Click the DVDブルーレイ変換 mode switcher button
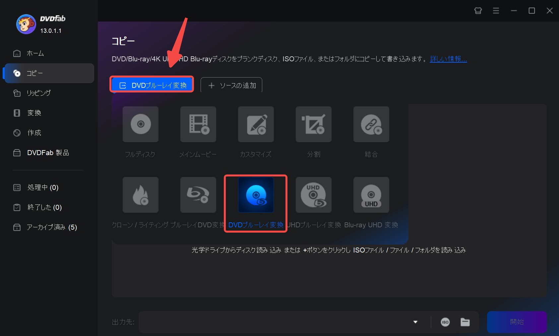This screenshot has height=336, width=559. (x=152, y=85)
